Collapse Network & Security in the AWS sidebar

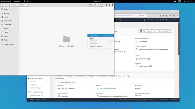(x=29, y=92)
